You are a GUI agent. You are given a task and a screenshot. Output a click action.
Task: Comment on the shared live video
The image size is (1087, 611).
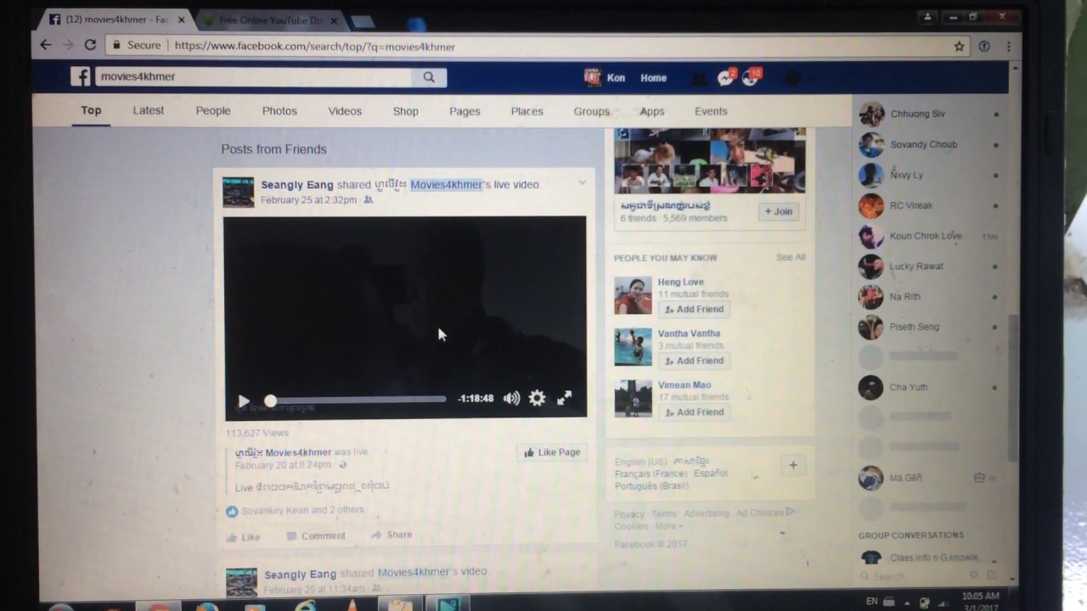click(316, 536)
